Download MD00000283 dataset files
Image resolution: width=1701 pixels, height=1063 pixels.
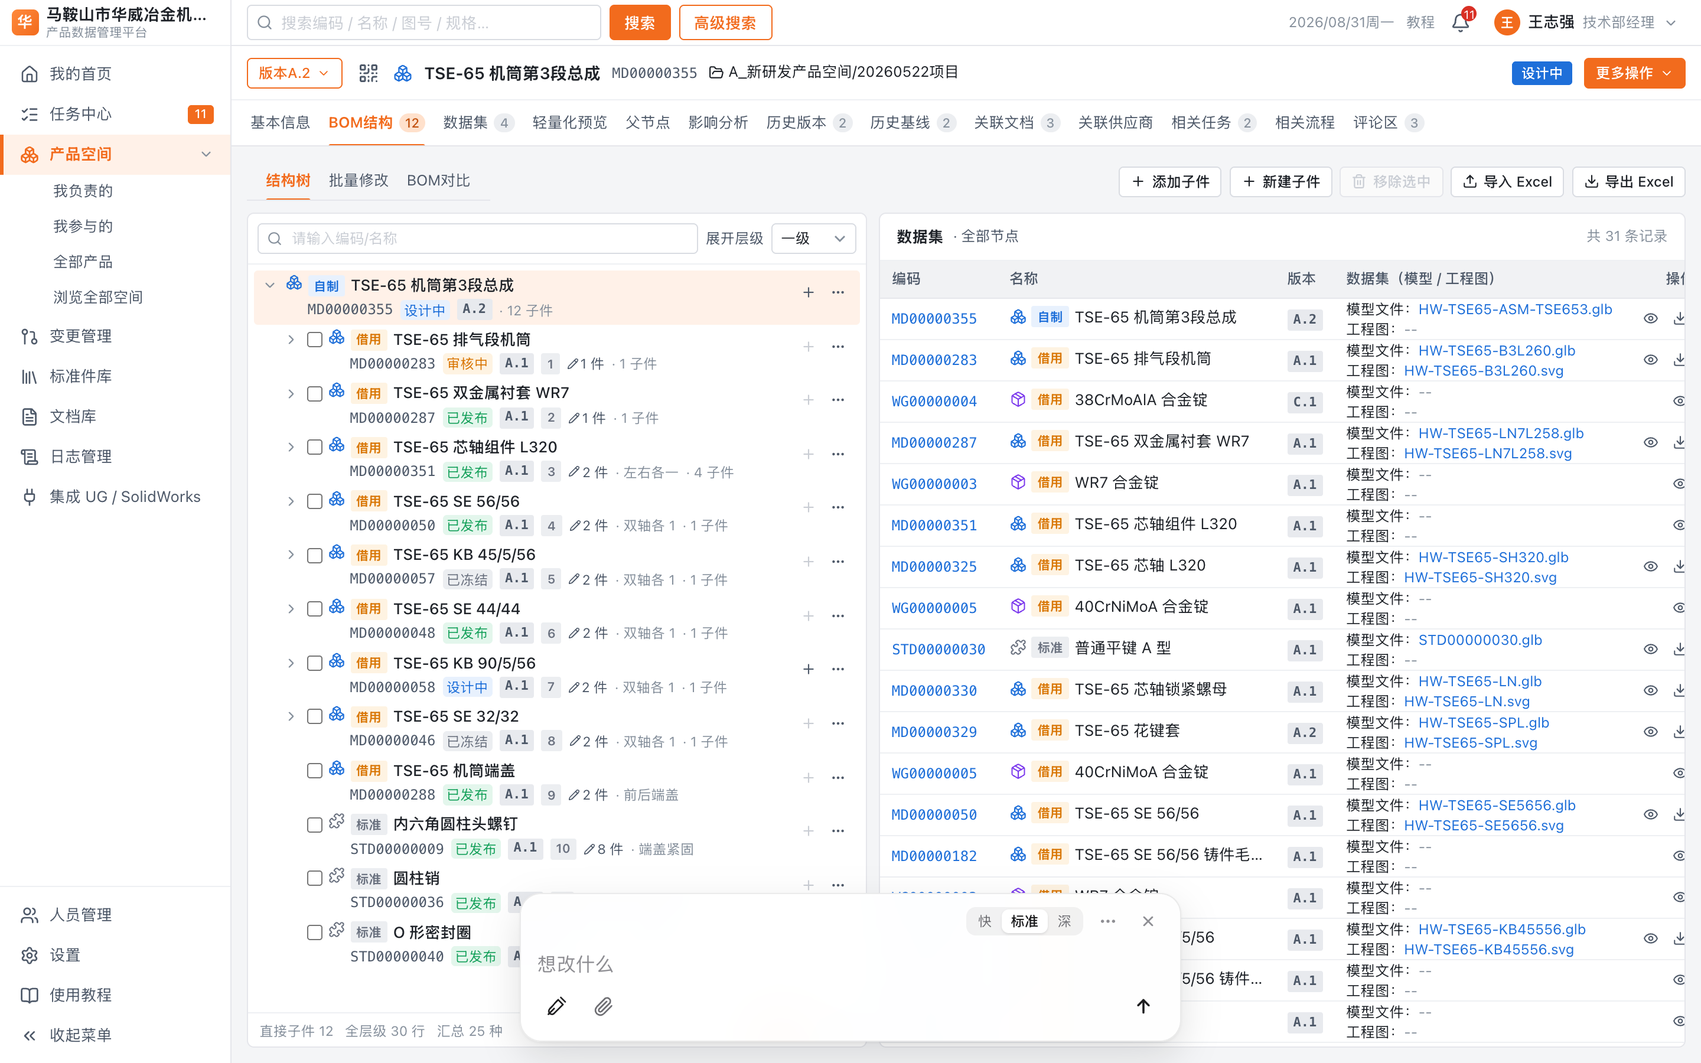coord(1679,360)
